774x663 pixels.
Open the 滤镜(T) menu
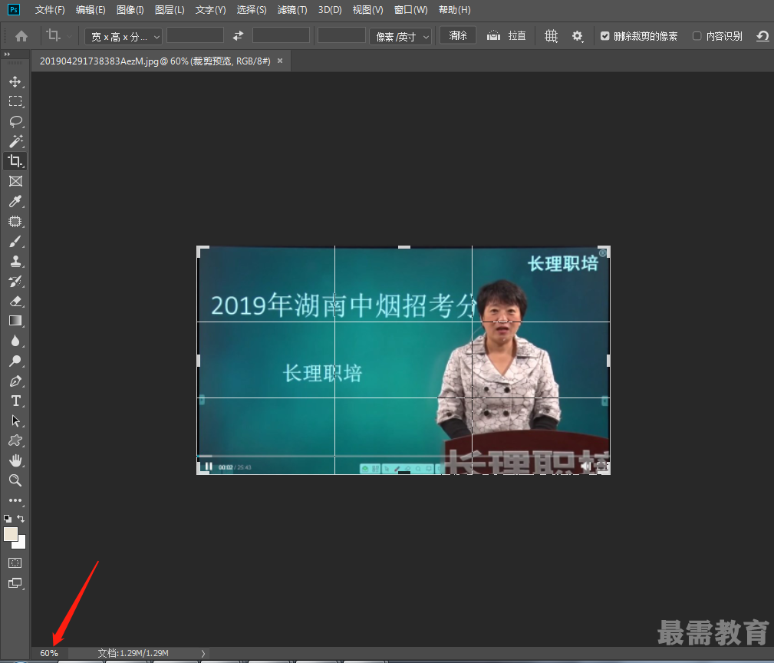[x=292, y=10]
